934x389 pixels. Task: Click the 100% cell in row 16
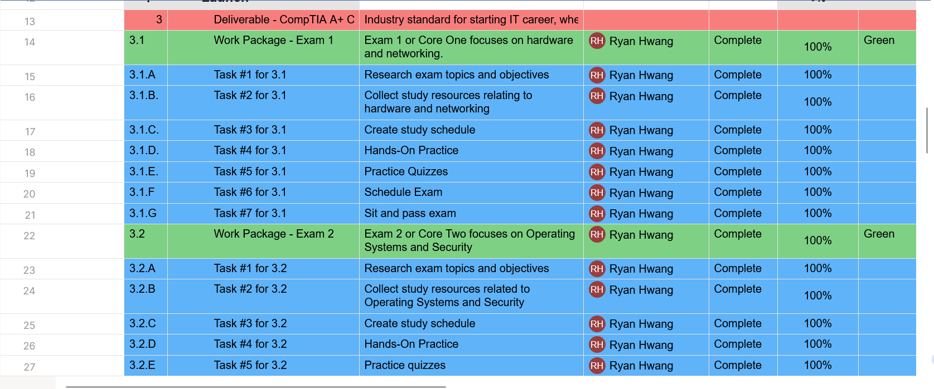coord(817,102)
